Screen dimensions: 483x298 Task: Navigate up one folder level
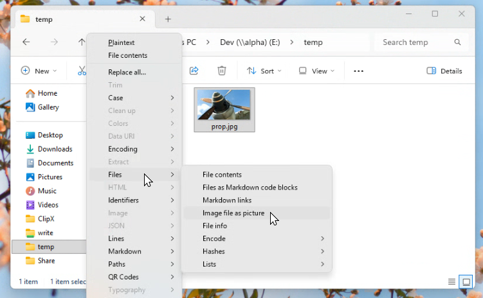tap(82, 42)
